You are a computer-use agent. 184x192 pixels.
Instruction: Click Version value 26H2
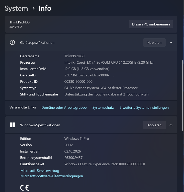tap(68, 145)
